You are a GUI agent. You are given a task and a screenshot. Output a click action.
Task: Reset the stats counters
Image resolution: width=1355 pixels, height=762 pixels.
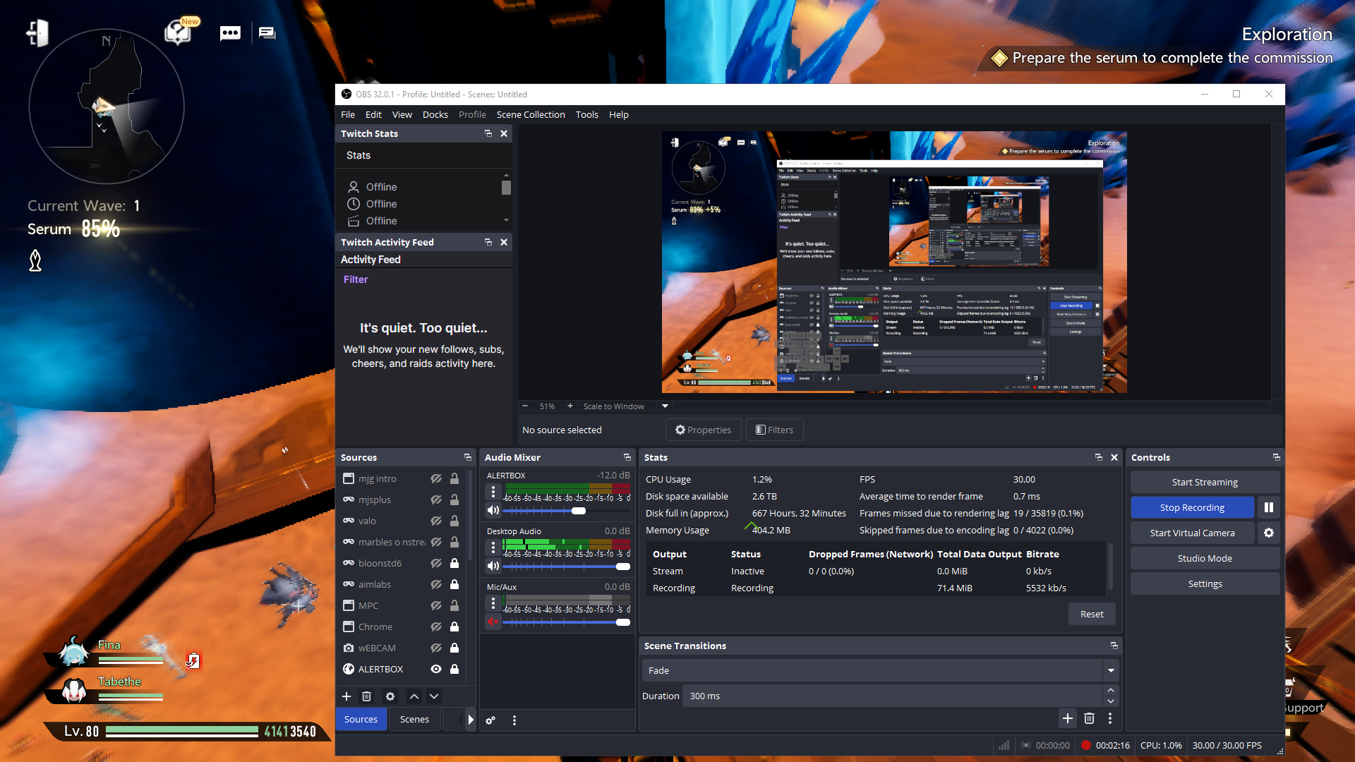(x=1091, y=614)
